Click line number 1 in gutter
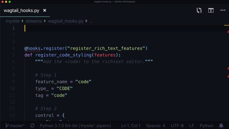The image size is (229, 129). tap(14, 28)
